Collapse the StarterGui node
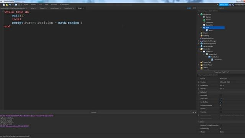The width and height of the screenshot is (245, 138). [x=199, y=49]
